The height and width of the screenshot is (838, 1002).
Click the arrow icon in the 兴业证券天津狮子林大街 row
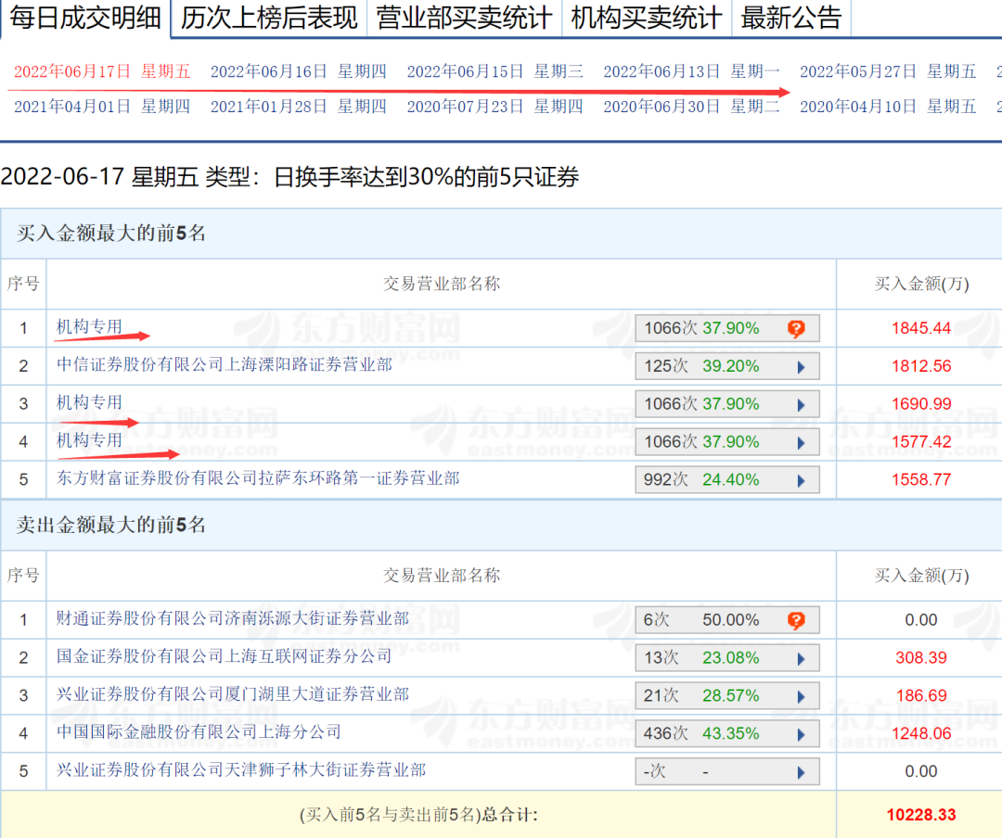[x=801, y=771]
